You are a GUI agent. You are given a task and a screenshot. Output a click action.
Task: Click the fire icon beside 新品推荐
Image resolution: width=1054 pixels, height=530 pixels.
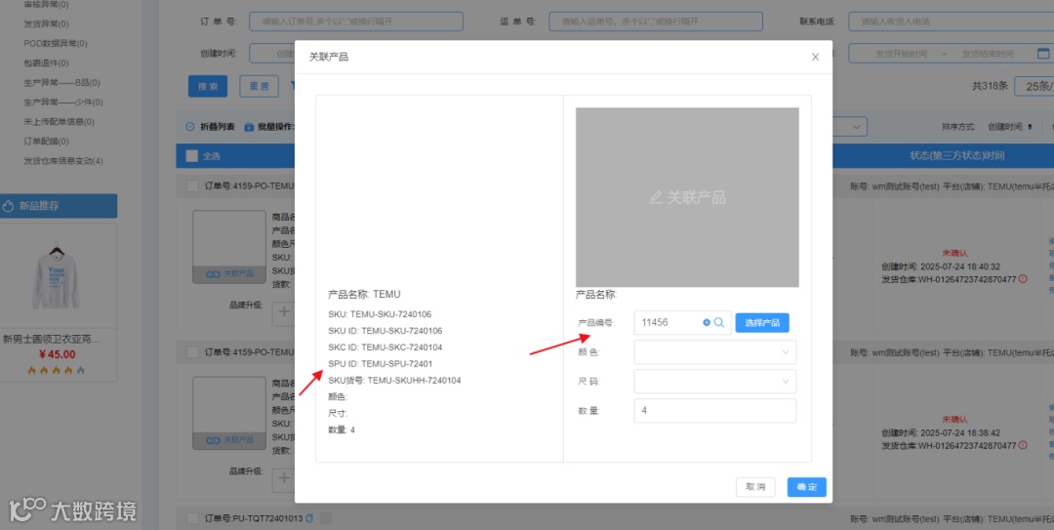point(8,206)
